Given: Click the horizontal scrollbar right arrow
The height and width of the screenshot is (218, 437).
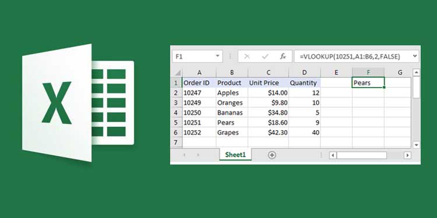Looking at the screenshot, I should point(407,155).
